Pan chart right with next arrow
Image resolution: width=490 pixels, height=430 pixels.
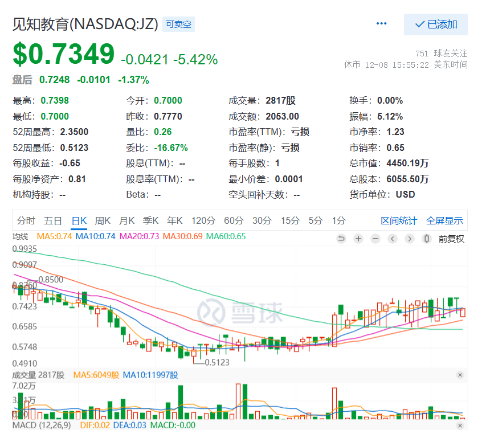(409, 239)
